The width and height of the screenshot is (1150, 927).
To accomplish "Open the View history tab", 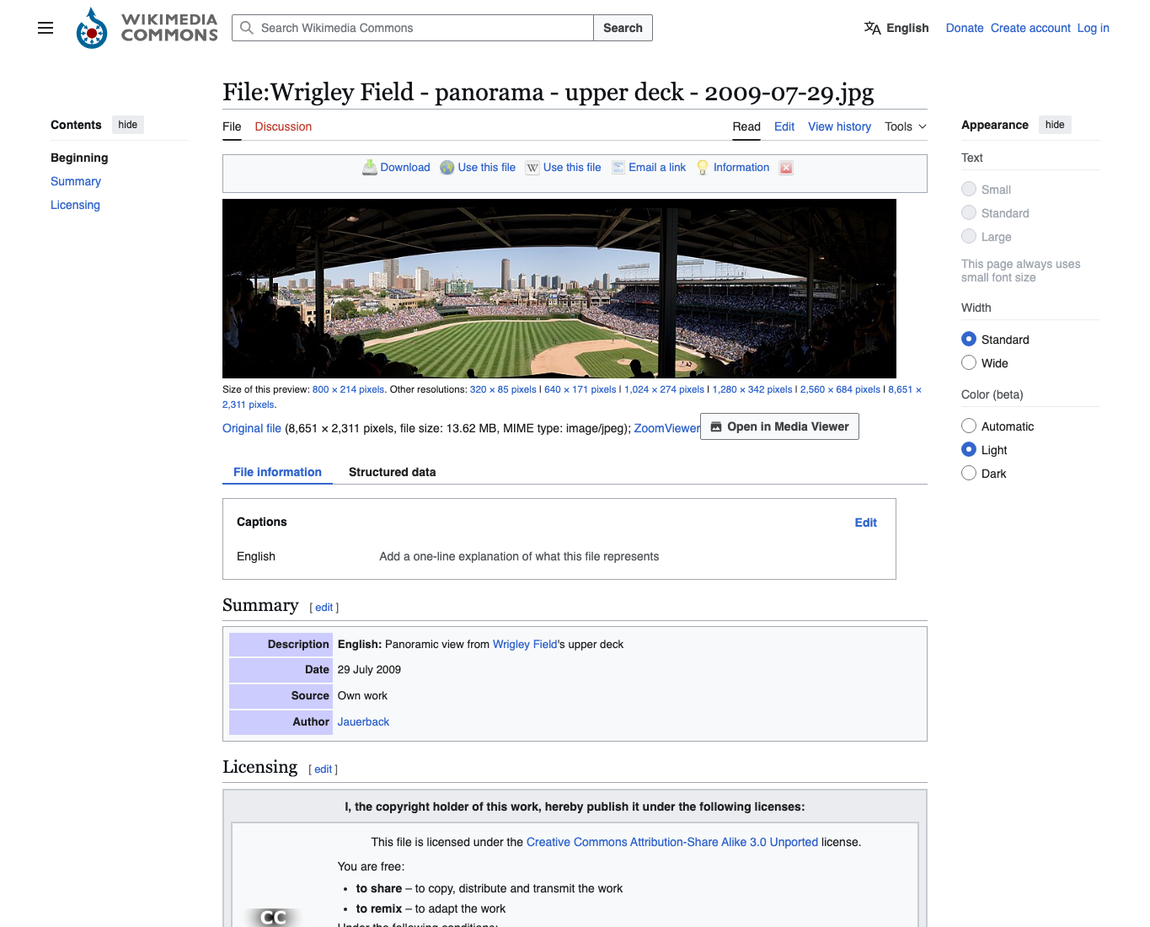I will 839,126.
